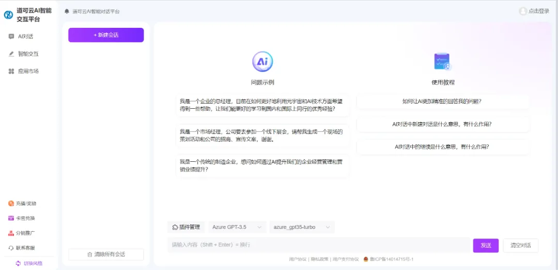Screen dimensions: 558x270
Task: Click the 道可云 logo icon
Action: (8, 15)
